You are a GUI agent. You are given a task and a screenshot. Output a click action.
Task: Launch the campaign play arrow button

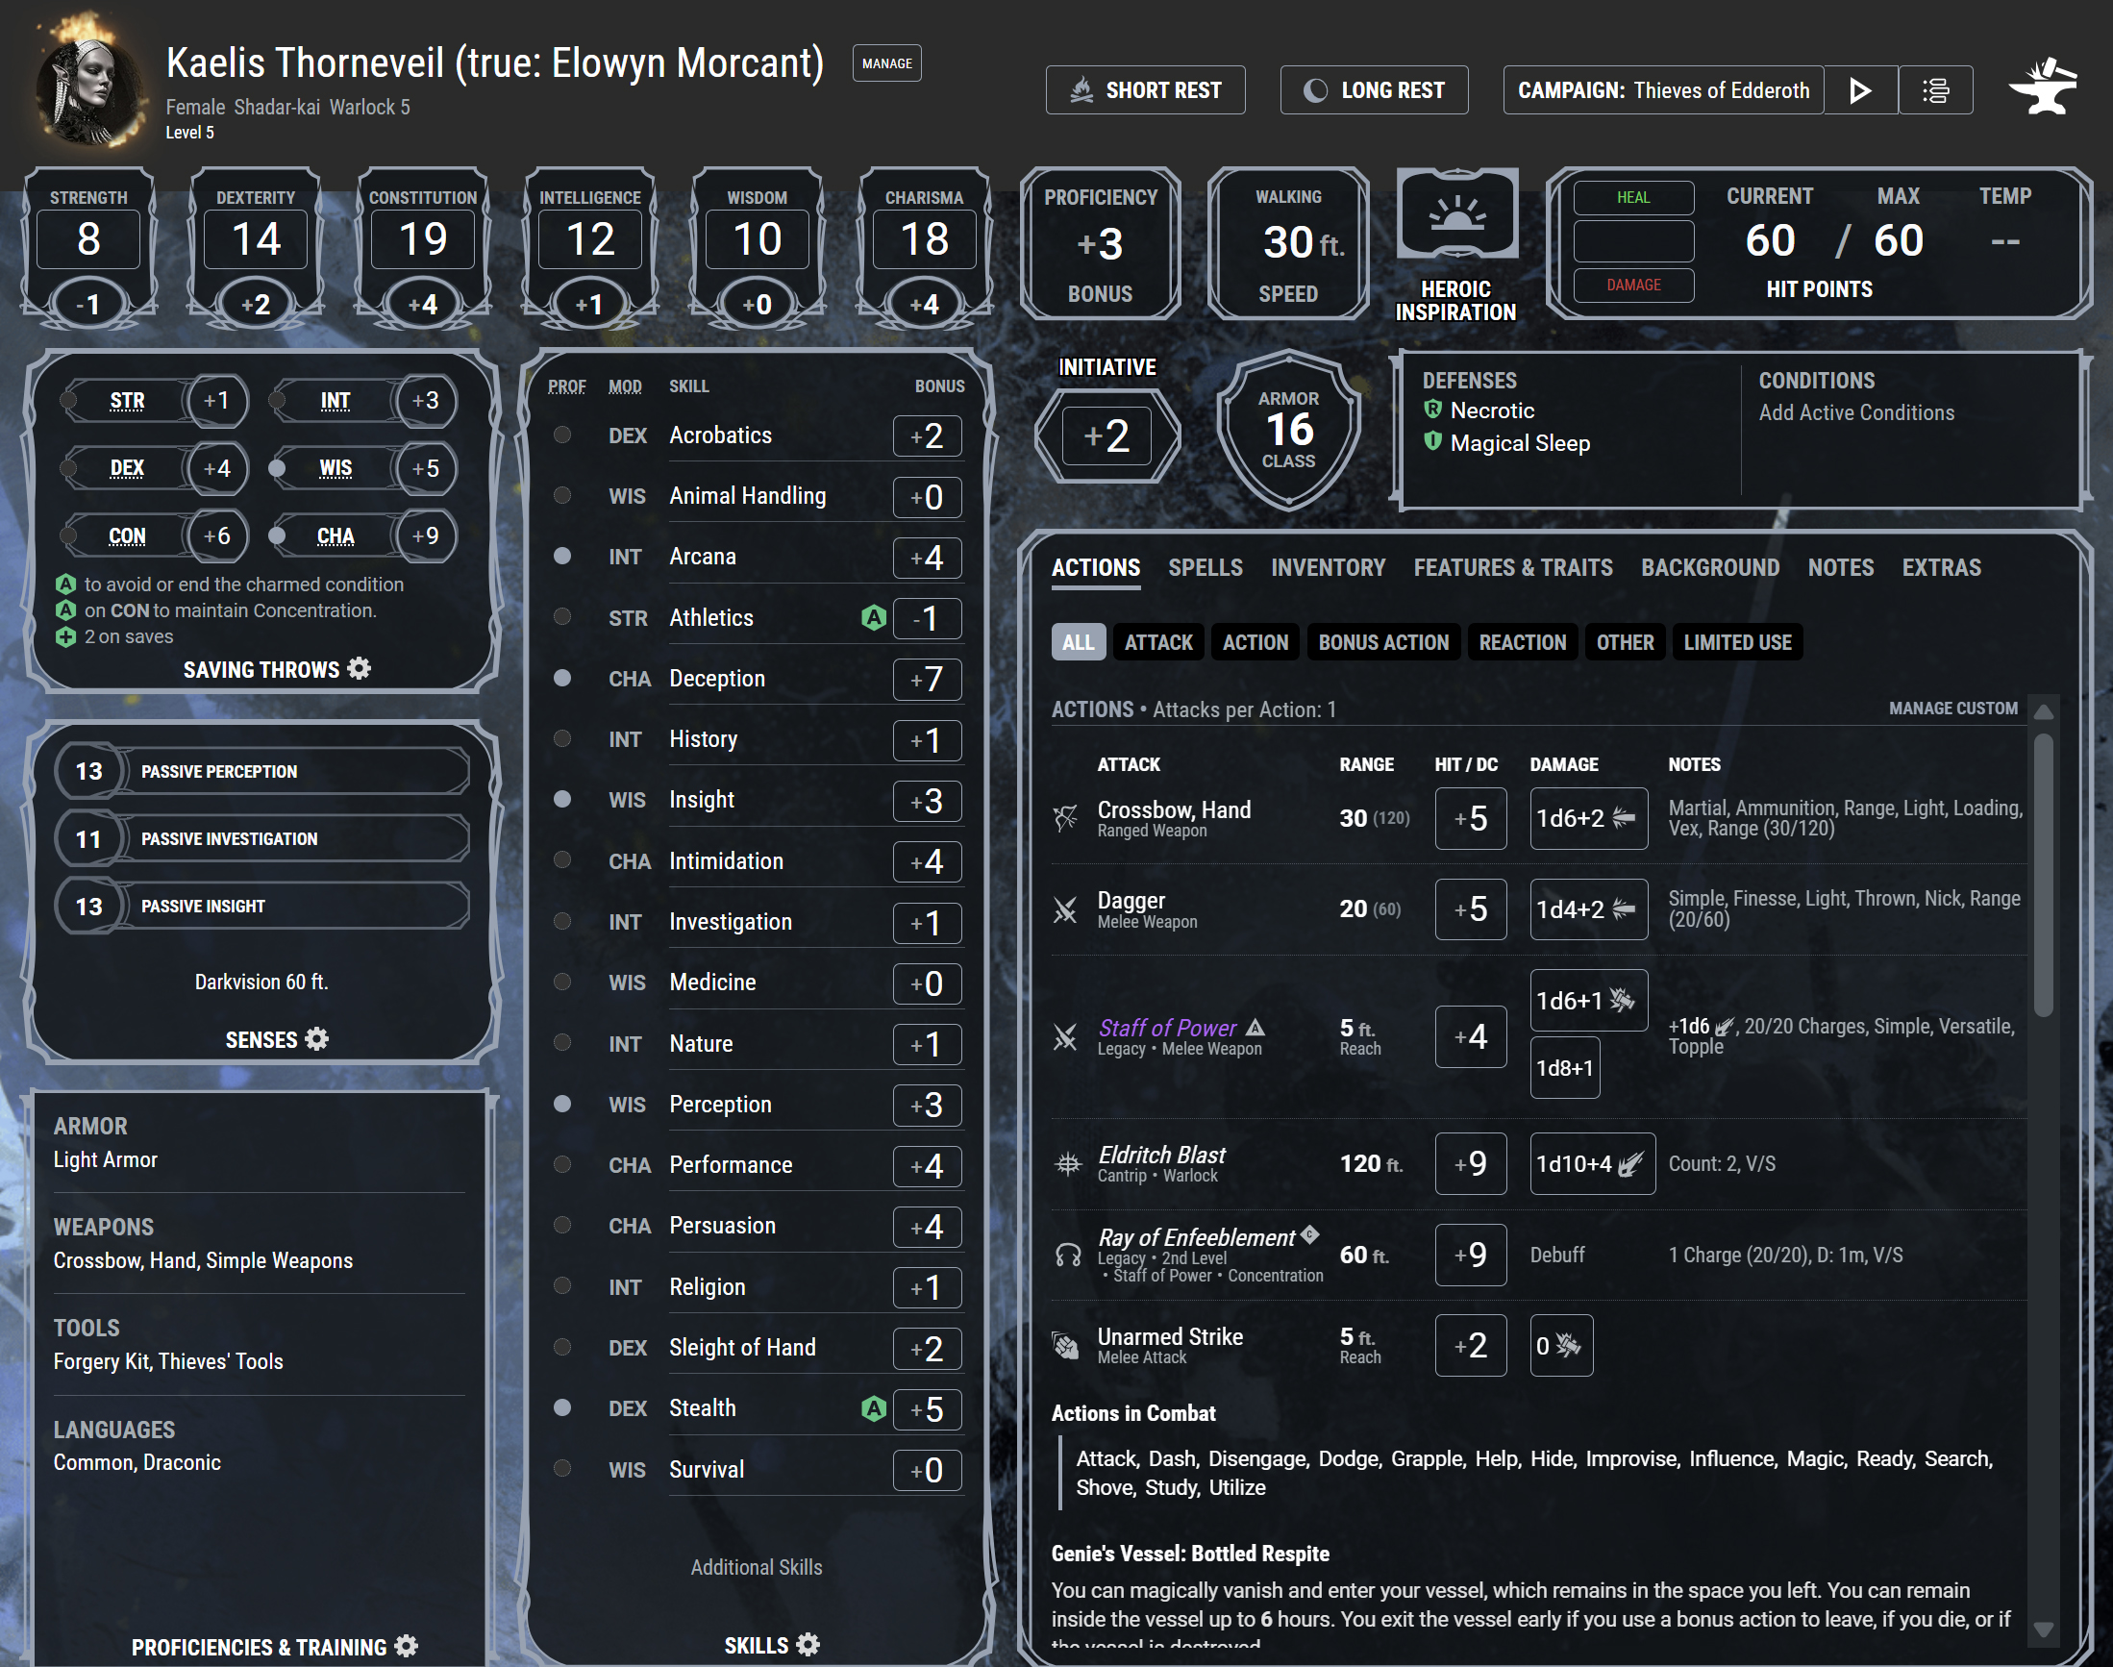tap(1860, 90)
